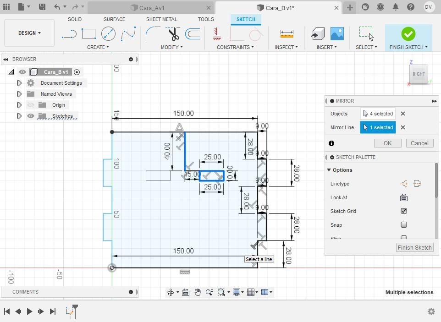Open a new design tab with plus
This screenshot has width=441, height=322.
(x=350, y=7)
